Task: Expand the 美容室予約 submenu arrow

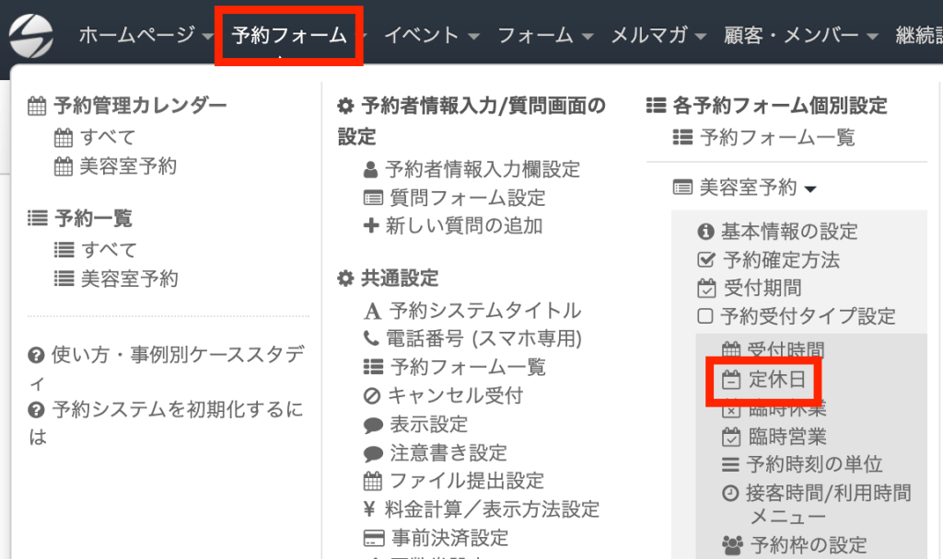Action: point(810,188)
